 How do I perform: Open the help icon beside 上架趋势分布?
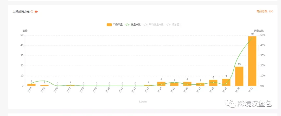[32, 12]
